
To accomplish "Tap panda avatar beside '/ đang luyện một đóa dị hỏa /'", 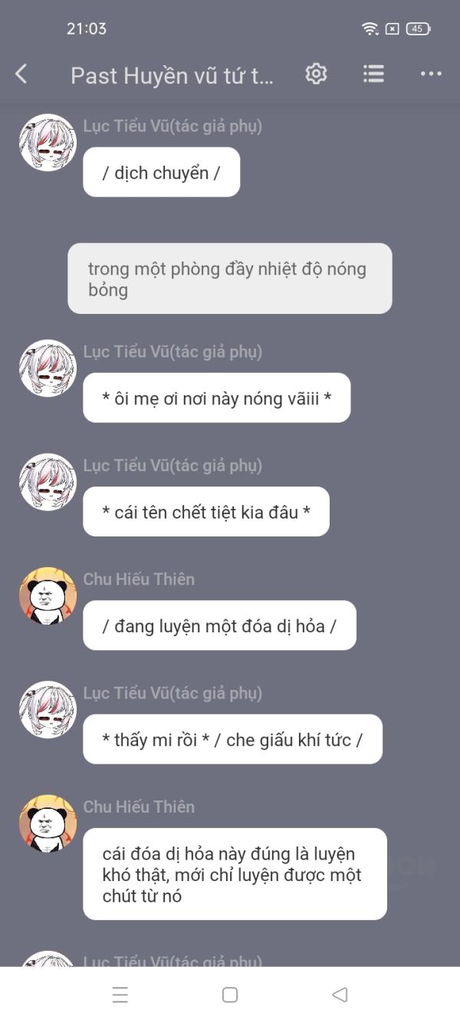I will tap(48, 596).
